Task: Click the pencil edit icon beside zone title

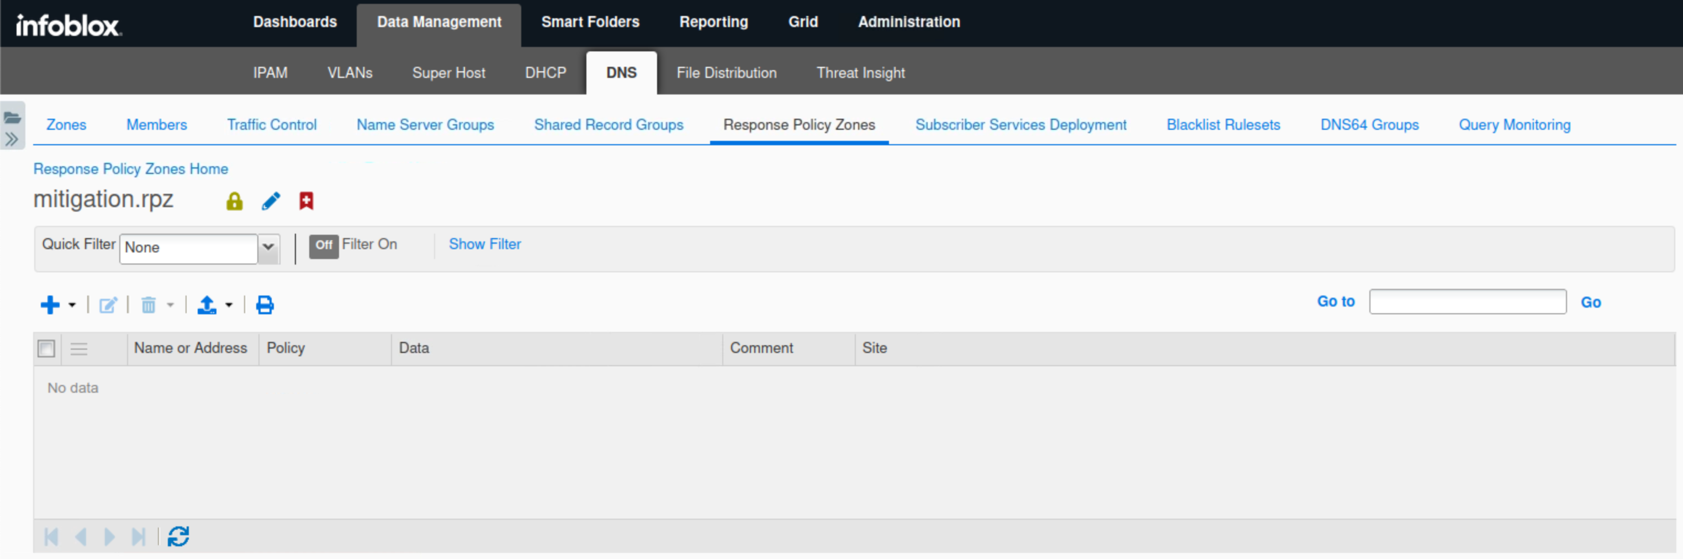Action: tap(271, 202)
